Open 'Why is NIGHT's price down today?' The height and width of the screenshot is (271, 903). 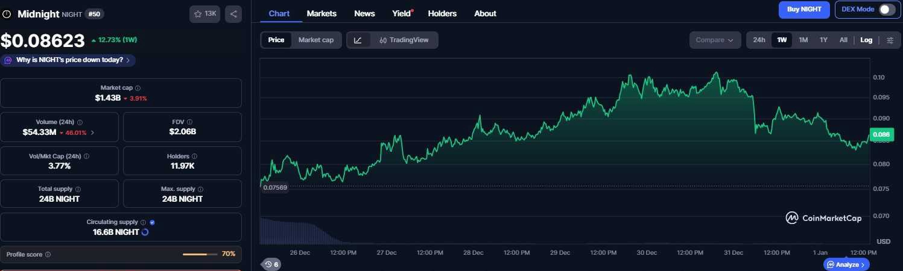click(x=68, y=60)
